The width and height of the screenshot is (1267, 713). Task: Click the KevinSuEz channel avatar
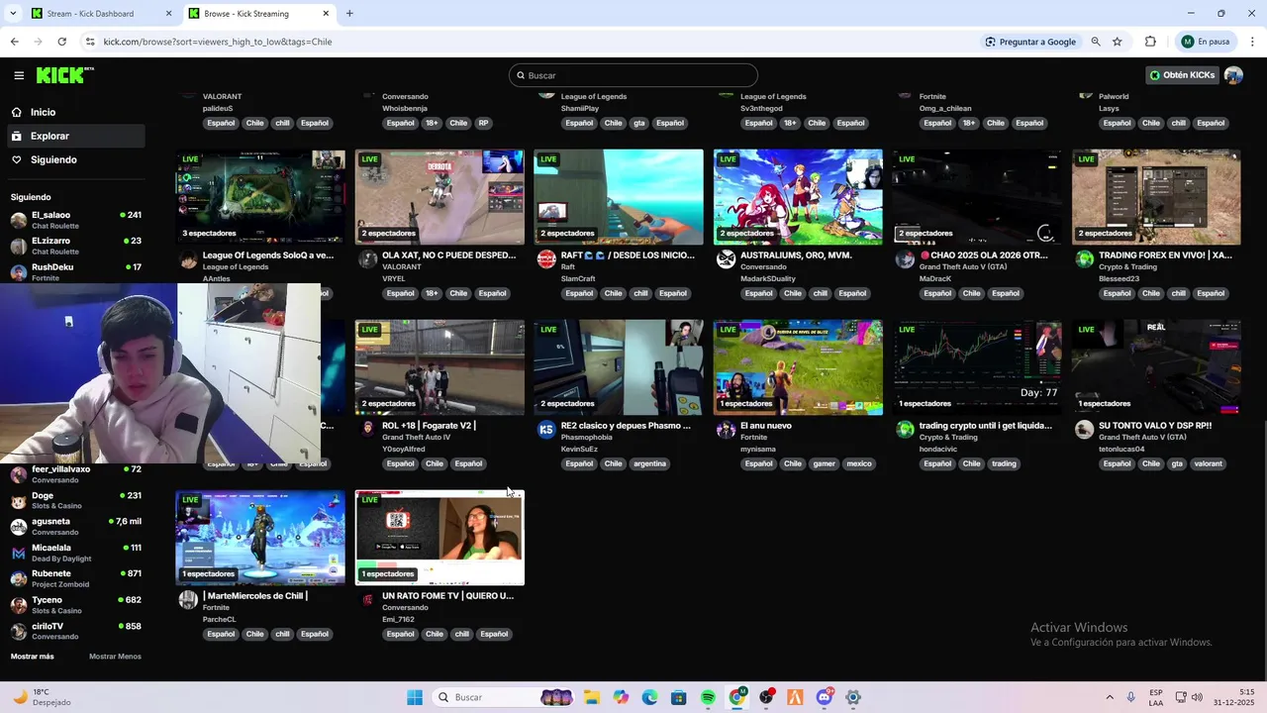coord(546,430)
